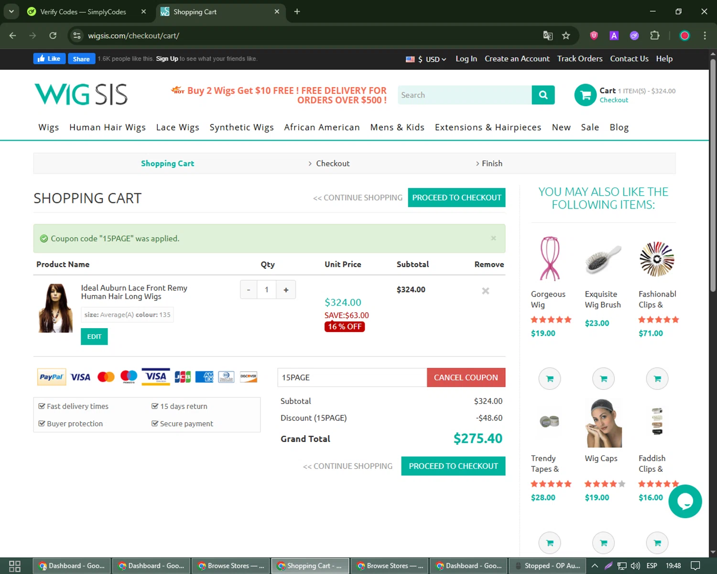Open the live chat bubble
This screenshot has width=717, height=574.
685,501
